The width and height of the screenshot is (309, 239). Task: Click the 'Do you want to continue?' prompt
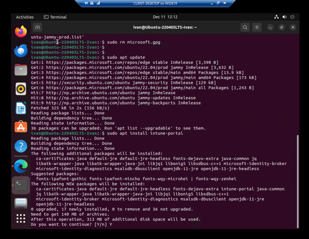(x=71, y=224)
